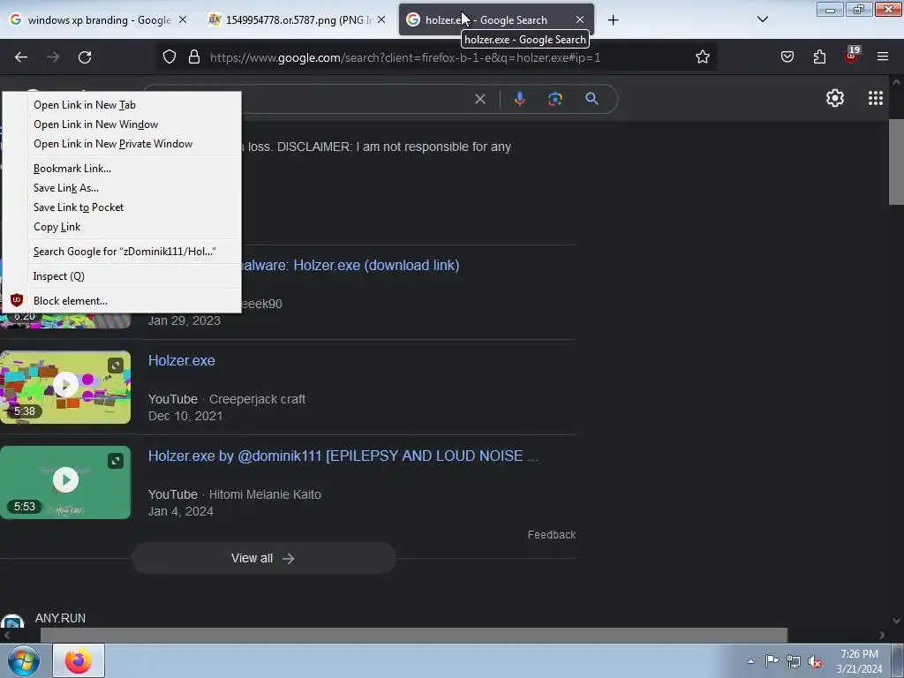Open Firefox application menu

(x=883, y=56)
